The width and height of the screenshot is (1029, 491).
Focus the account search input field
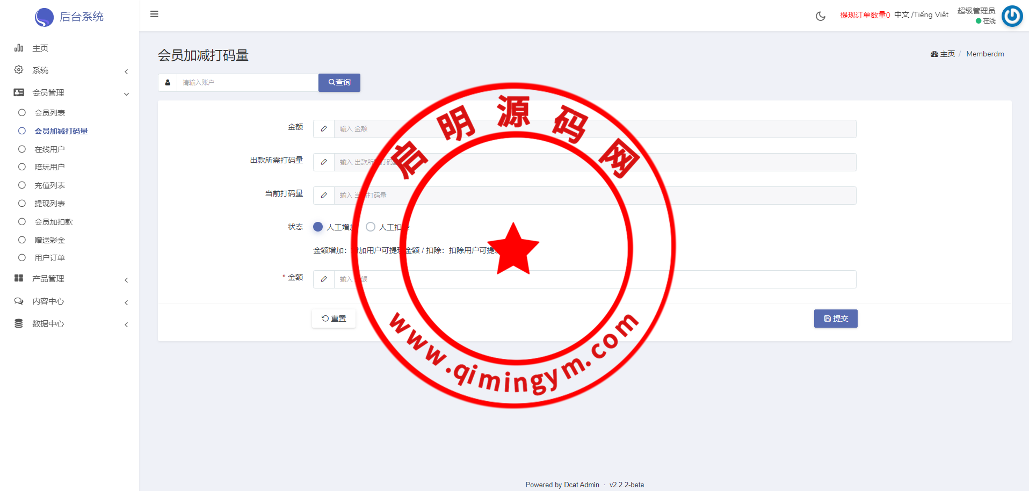[247, 83]
